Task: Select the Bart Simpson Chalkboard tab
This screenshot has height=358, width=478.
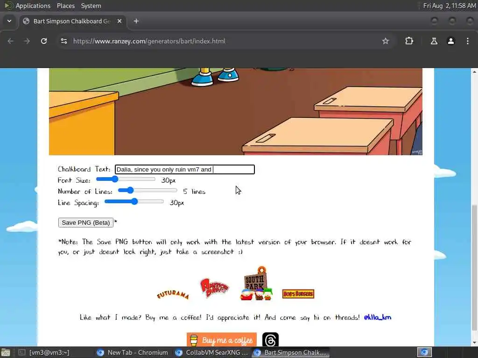Action: click(72, 21)
